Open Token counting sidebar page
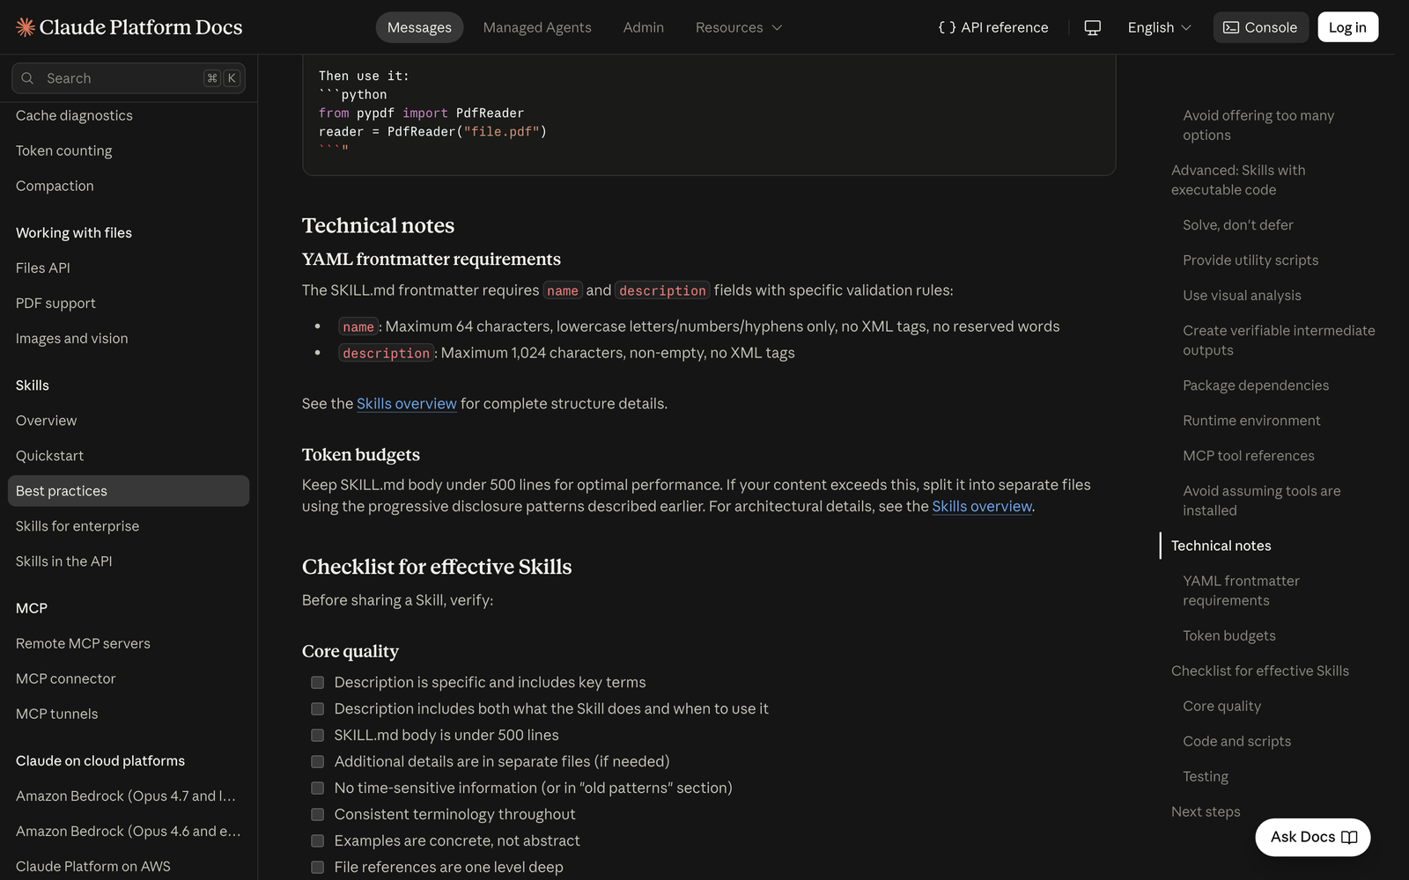The image size is (1409, 880). click(x=64, y=150)
